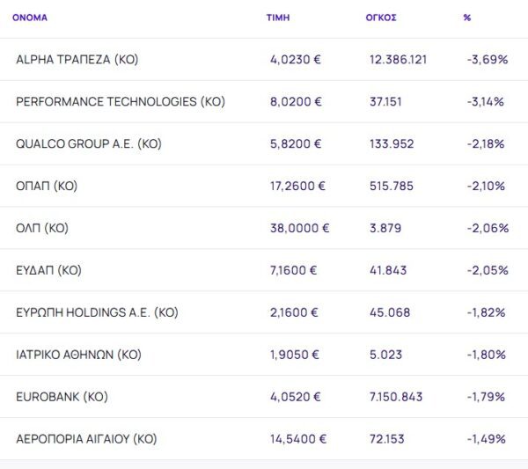The width and height of the screenshot is (528, 469).
Task: Open ALPHA ΤΡΑΠΕΖΑ (ΚΟ) stock link
Action: (77, 60)
